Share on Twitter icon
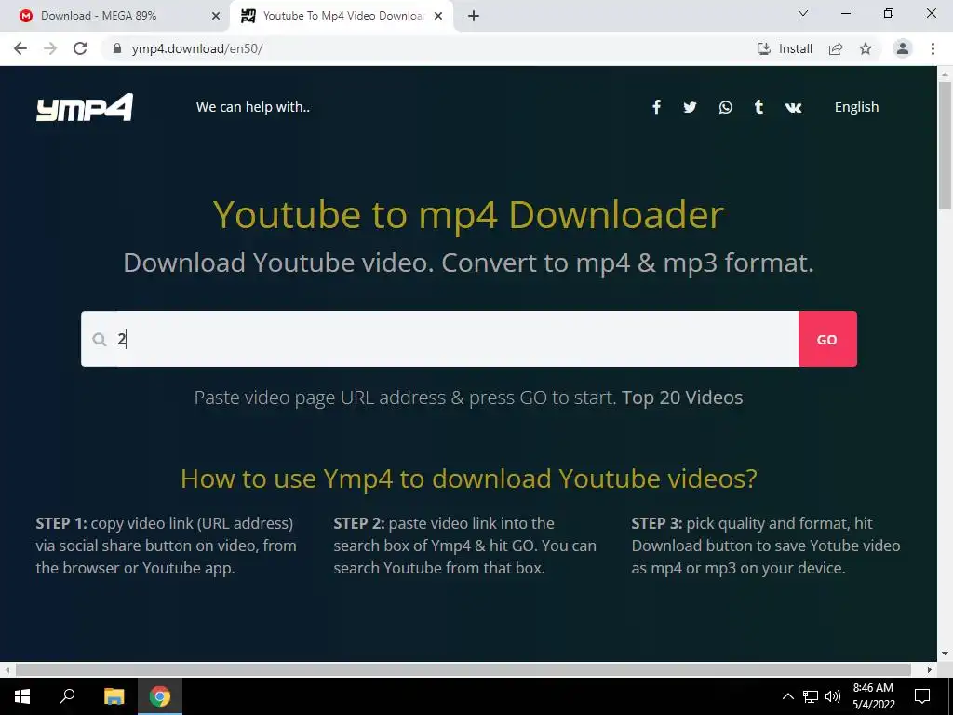 click(690, 108)
